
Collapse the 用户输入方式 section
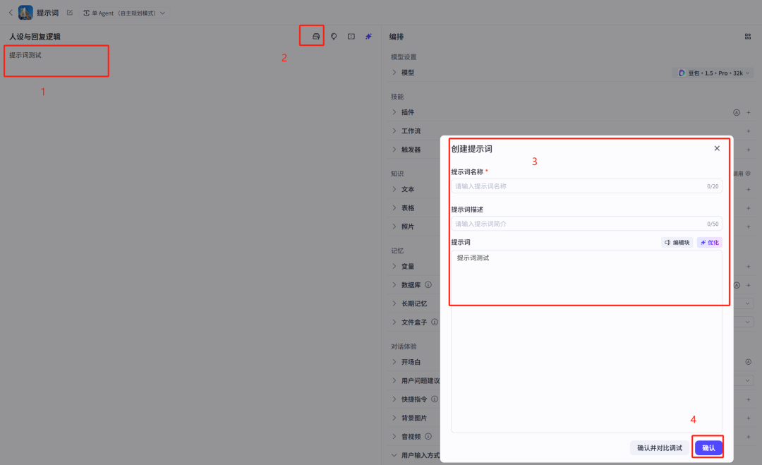tap(394, 455)
